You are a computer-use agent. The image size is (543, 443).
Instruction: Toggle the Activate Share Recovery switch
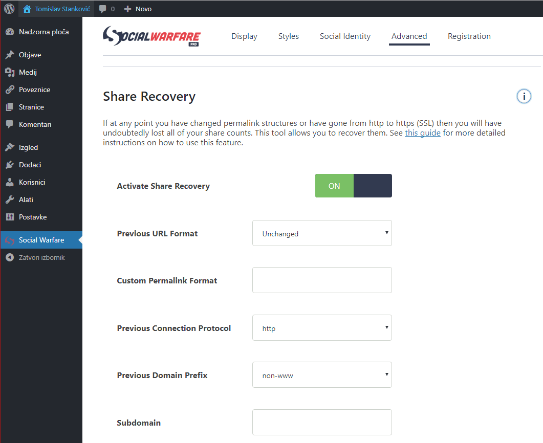[x=353, y=186]
